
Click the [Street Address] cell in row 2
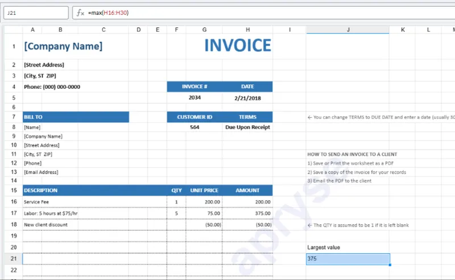44,65
